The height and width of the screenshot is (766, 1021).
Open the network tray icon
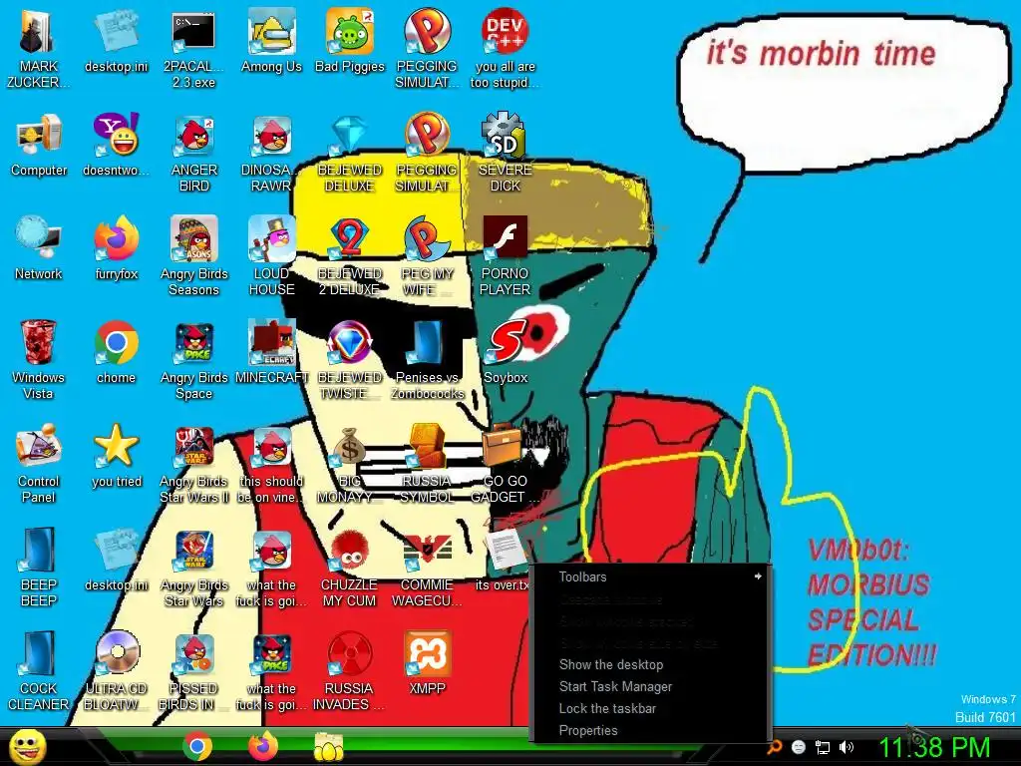[x=823, y=748]
